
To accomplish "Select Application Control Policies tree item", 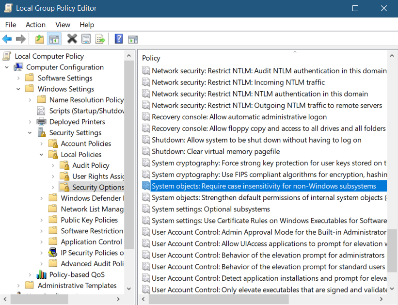I will [x=91, y=242].
